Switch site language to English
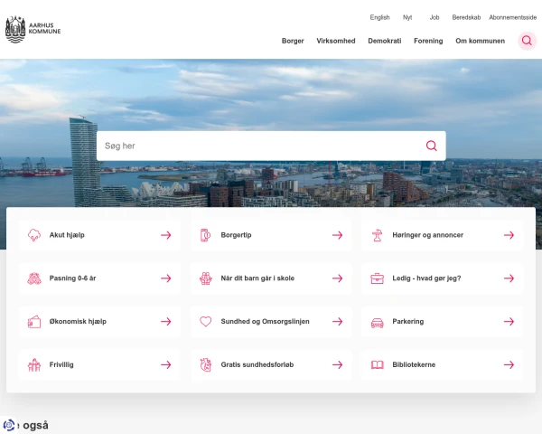Image resolution: width=542 pixels, height=434 pixels. tap(379, 17)
